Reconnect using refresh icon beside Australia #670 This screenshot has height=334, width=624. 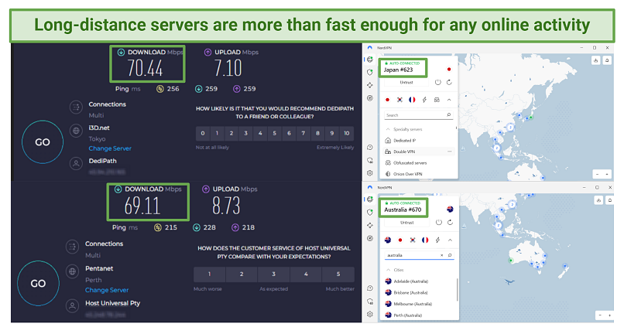point(450,222)
